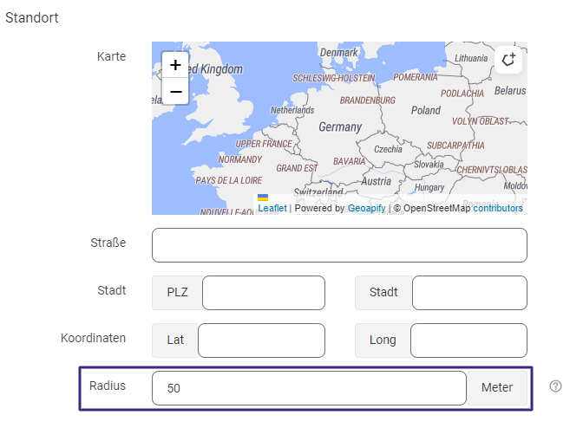
Task: Click the Long coordinate input
Action: (x=468, y=340)
